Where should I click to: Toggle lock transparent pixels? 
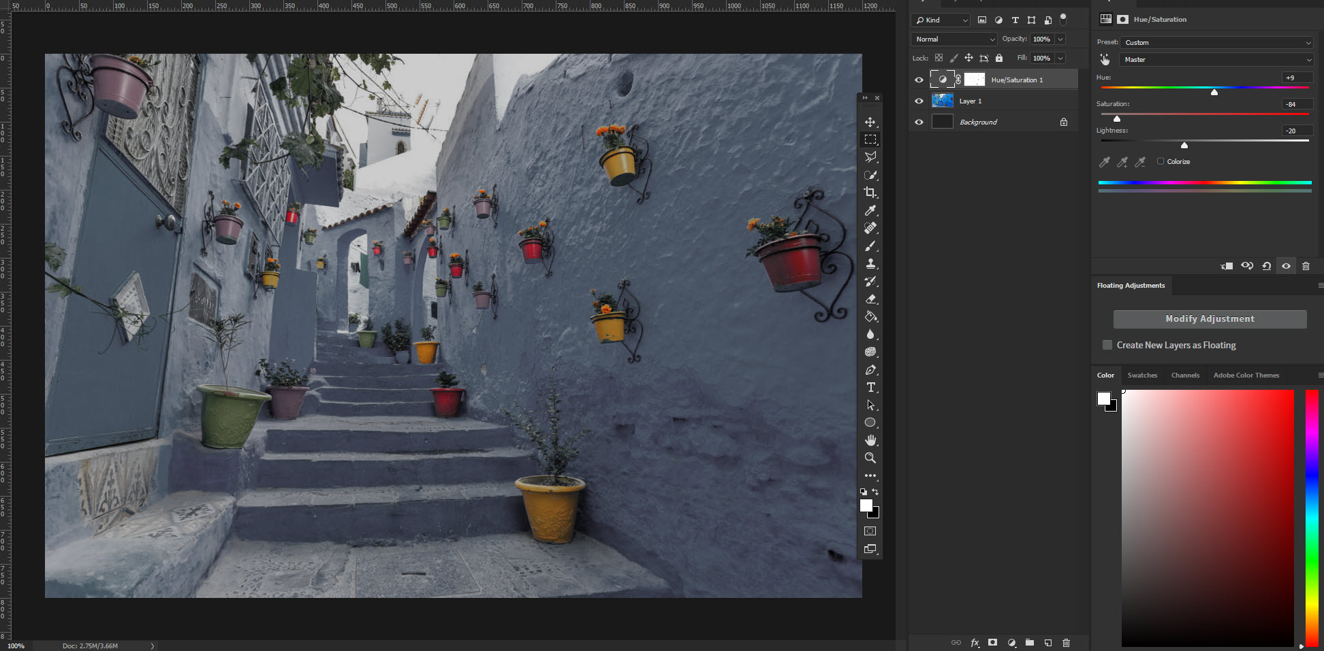coord(939,58)
